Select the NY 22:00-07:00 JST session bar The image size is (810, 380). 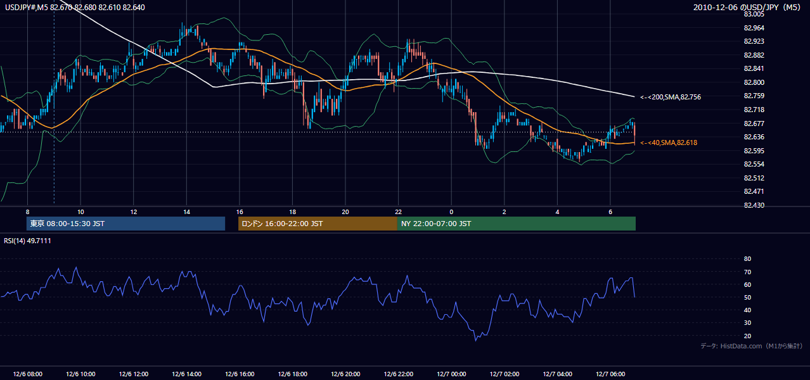[517, 224]
